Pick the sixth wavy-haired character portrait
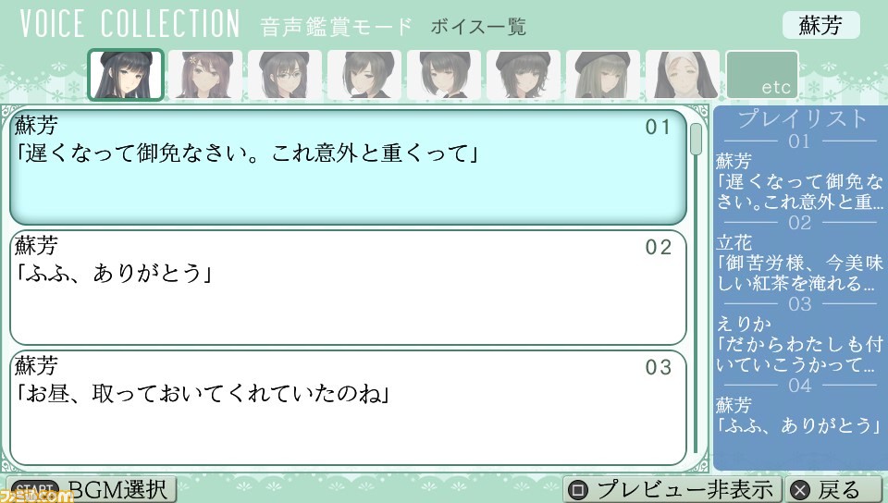This screenshot has height=503, width=888. click(524, 75)
